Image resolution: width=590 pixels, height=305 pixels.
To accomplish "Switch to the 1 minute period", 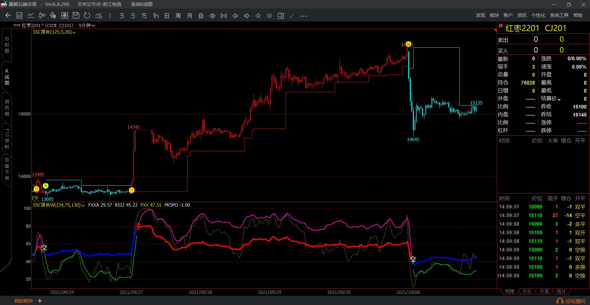I will coord(110,15).
